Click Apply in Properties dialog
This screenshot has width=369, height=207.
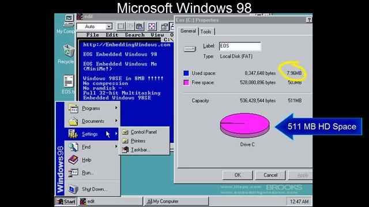coord(300,175)
